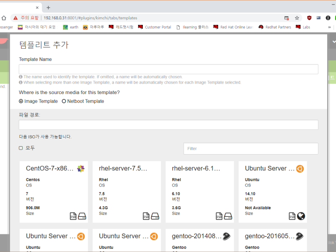
Task: Close the current browser tab
Action: tap(37, 8)
